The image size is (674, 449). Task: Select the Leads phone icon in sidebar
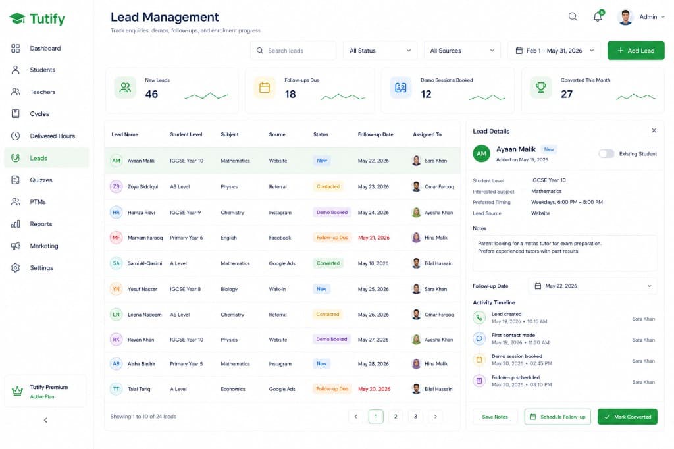[16, 158]
